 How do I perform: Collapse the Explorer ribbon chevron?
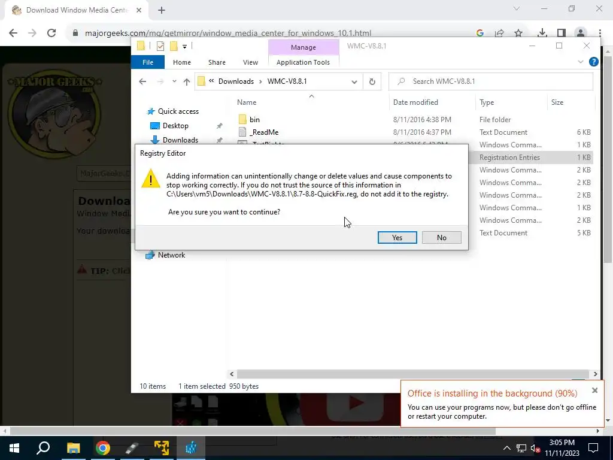(581, 62)
